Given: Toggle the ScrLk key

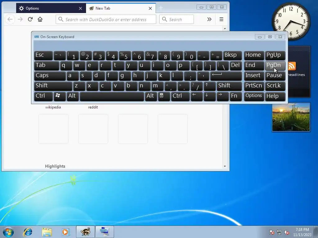Looking at the screenshot, I should (275, 86).
